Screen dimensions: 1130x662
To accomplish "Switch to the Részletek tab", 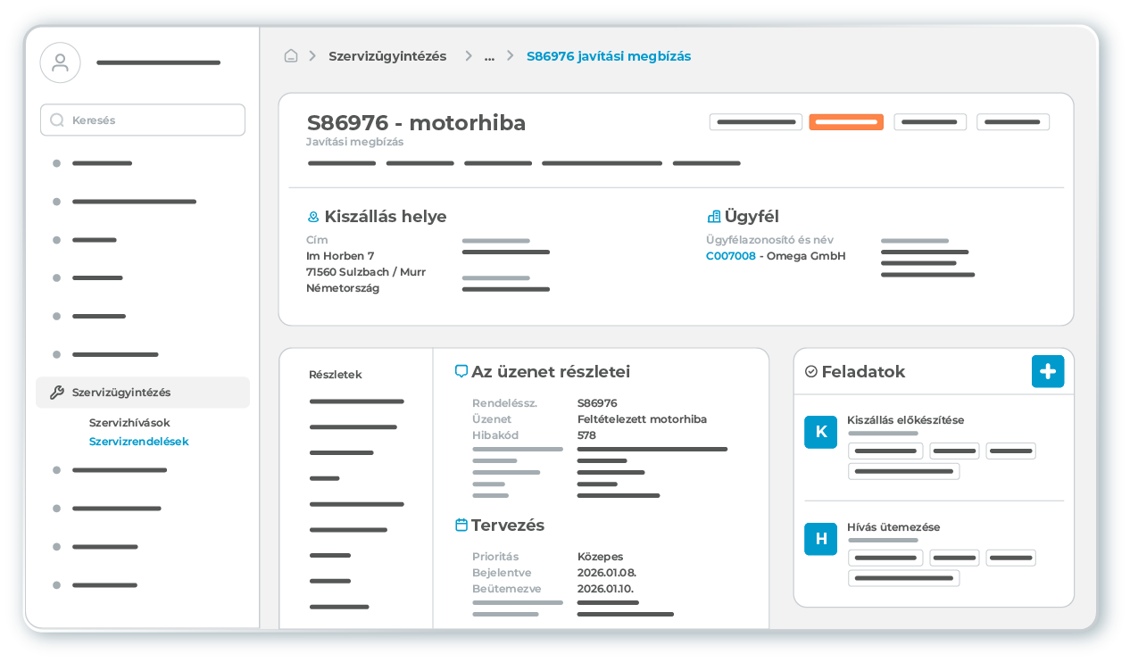I will (x=336, y=375).
